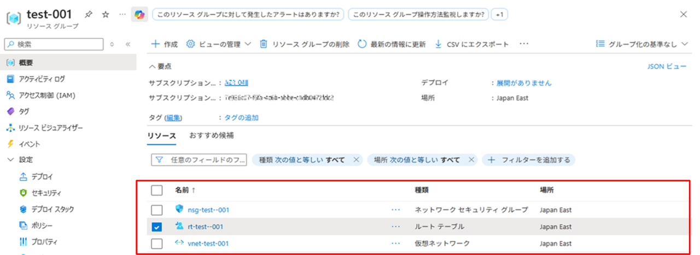The image size is (700, 255).
Task: Uncheck the rt-test--001 row checkbox
Action: [x=157, y=227]
